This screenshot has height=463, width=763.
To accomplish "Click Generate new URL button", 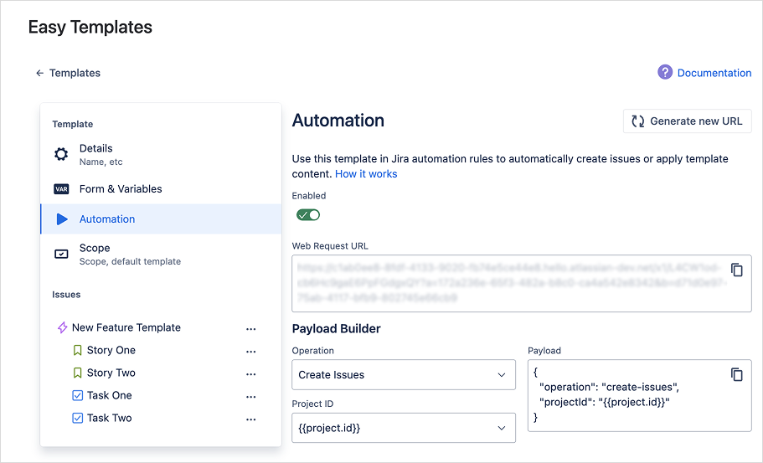I will [687, 121].
